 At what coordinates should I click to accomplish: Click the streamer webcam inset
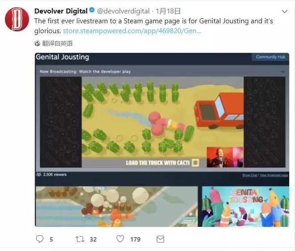tap(225, 157)
